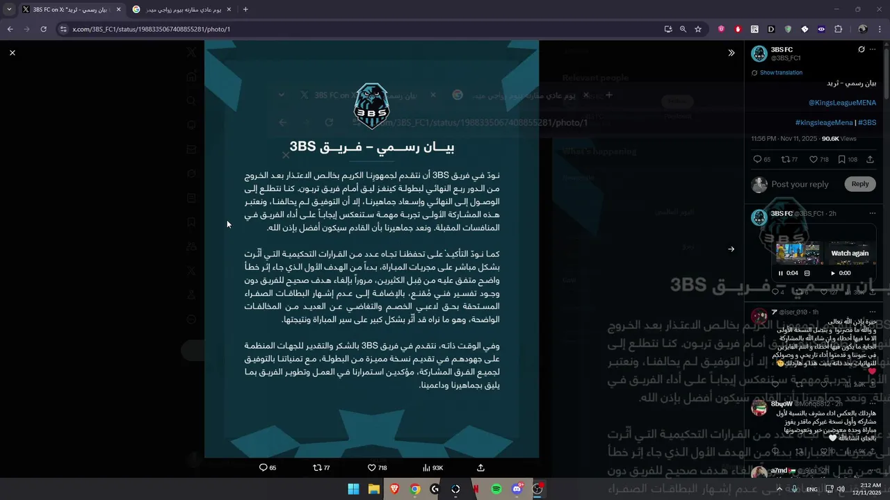890x500 pixels.
Task: Collapse the side panel with double chevron
Action: (731, 53)
